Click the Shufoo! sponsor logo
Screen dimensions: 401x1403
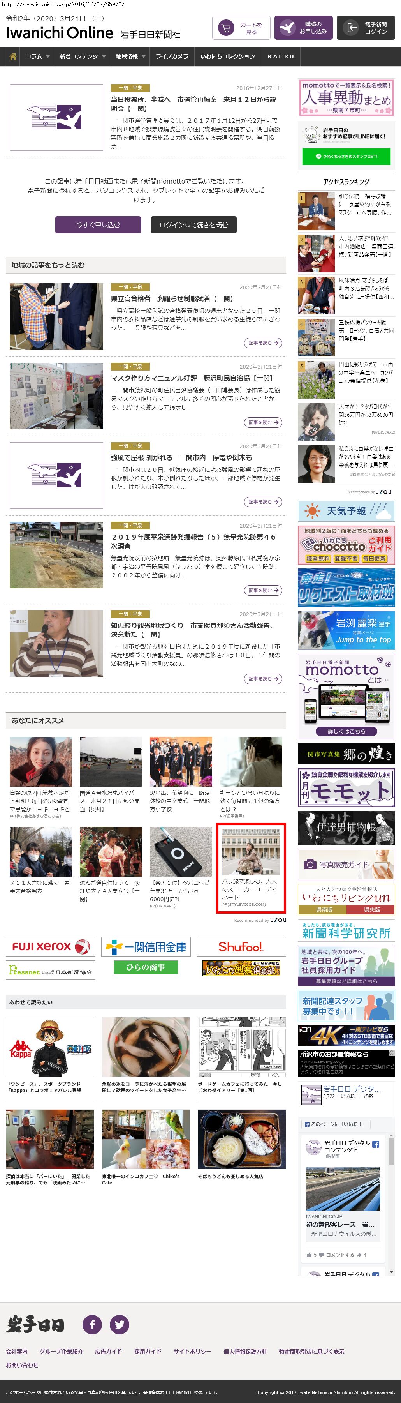click(241, 947)
